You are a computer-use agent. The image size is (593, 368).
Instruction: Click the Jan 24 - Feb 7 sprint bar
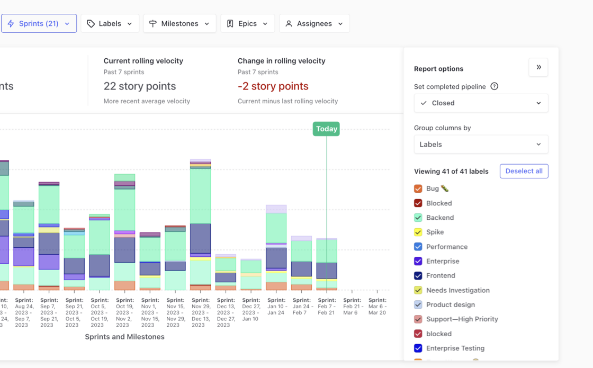301,263
